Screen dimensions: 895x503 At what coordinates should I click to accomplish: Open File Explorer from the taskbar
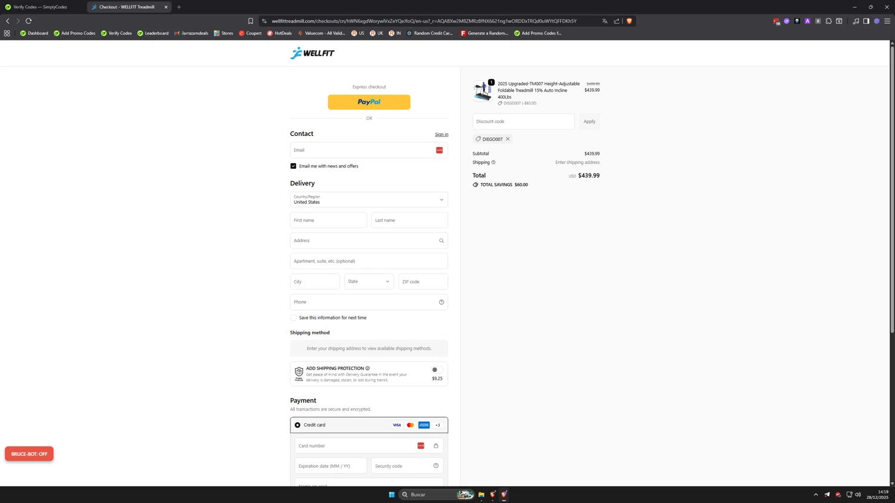point(482,495)
